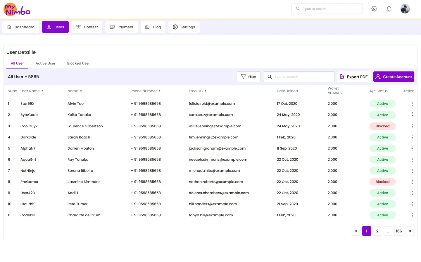Go to page 2 of users
This screenshot has width=421, height=262.
(x=377, y=231)
